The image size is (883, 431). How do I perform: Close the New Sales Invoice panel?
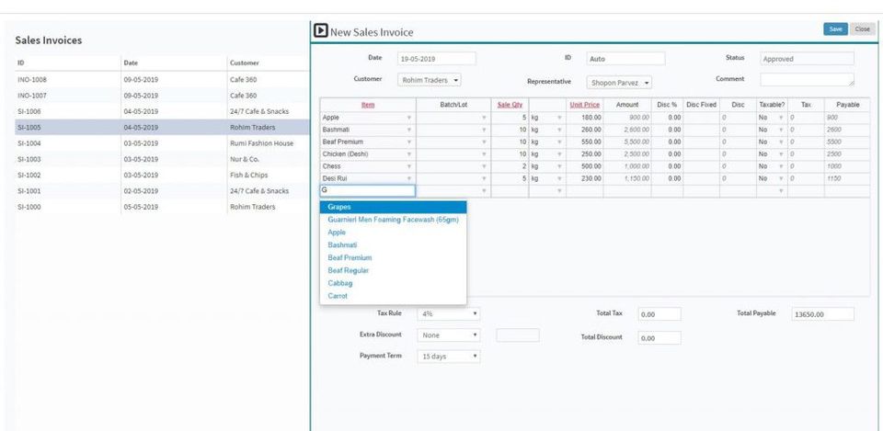pyautogui.click(x=862, y=29)
